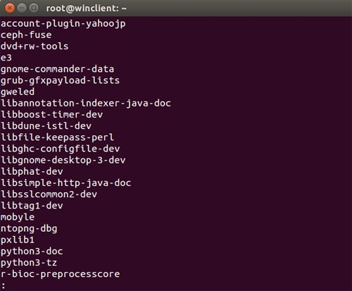The image size is (352, 291).
Task: Click the libgnome-desktop-3-dev entry
Action: (63, 161)
